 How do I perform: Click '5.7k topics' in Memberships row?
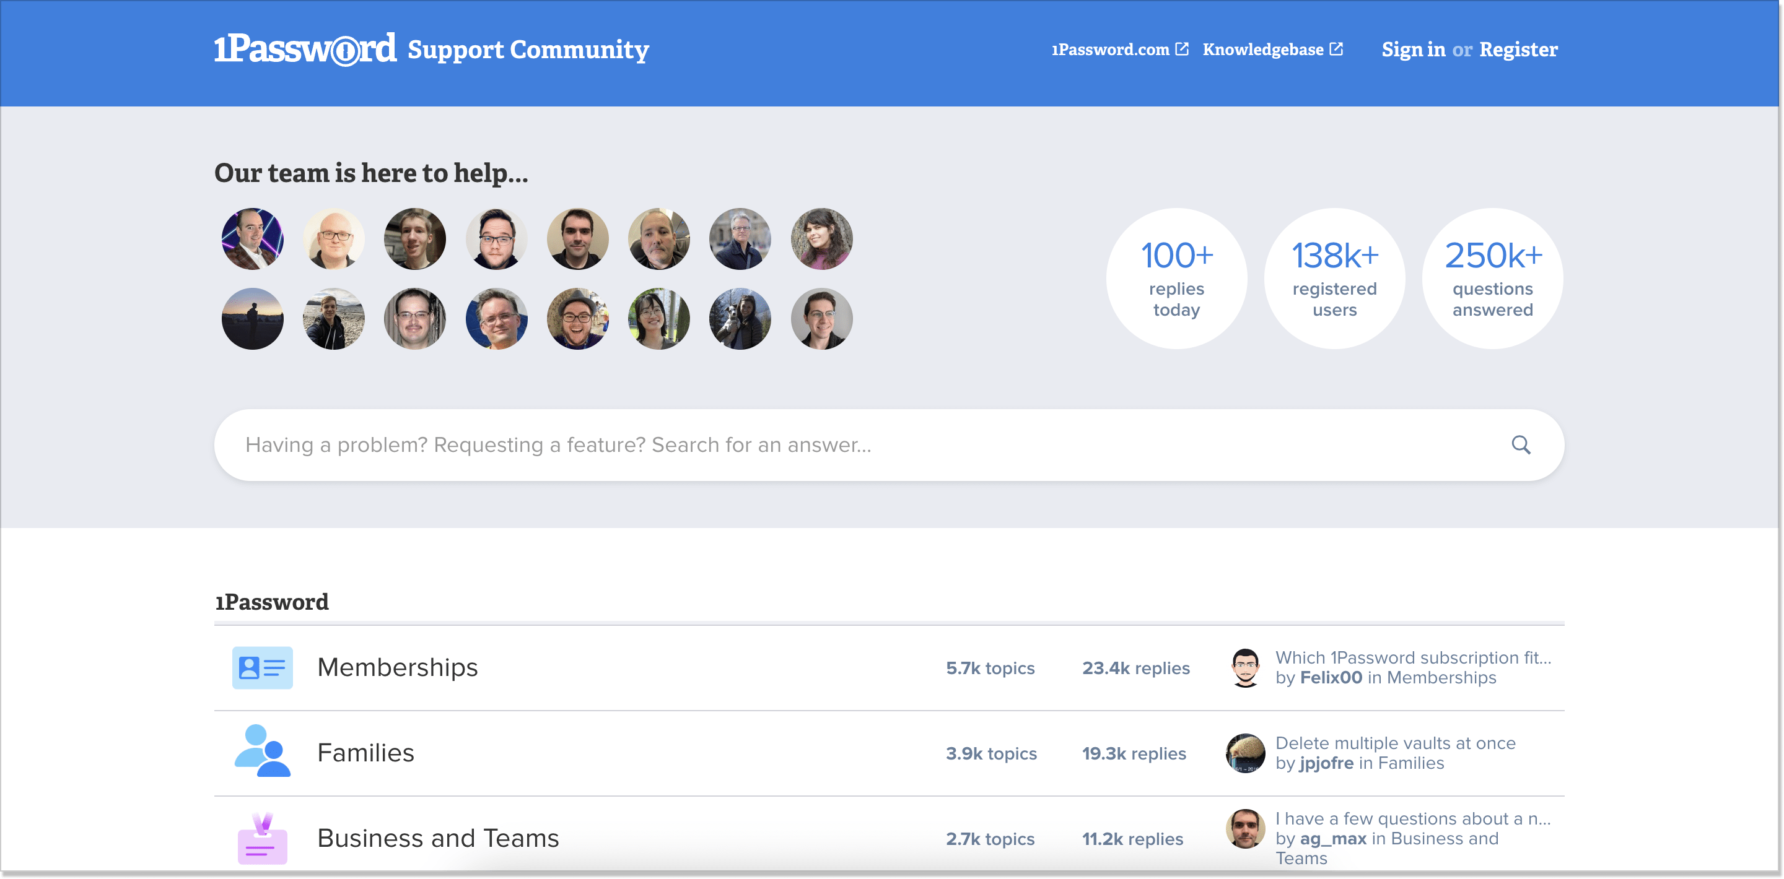pos(990,668)
